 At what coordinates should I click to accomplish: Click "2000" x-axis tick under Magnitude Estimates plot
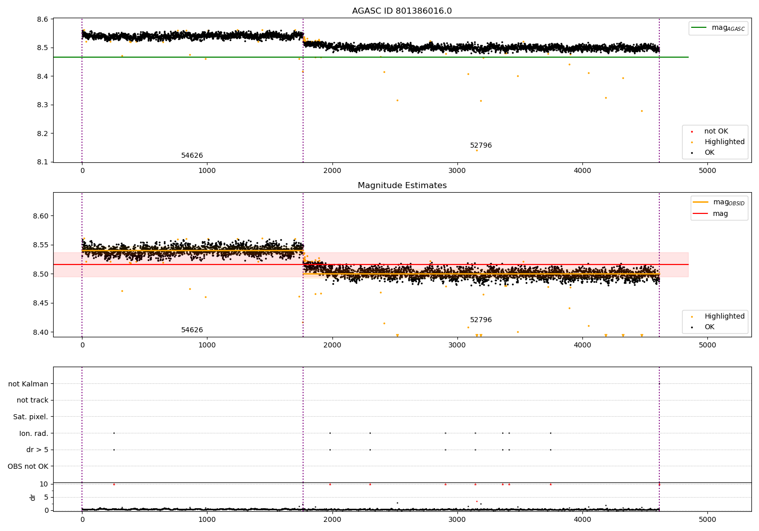(x=332, y=345)
